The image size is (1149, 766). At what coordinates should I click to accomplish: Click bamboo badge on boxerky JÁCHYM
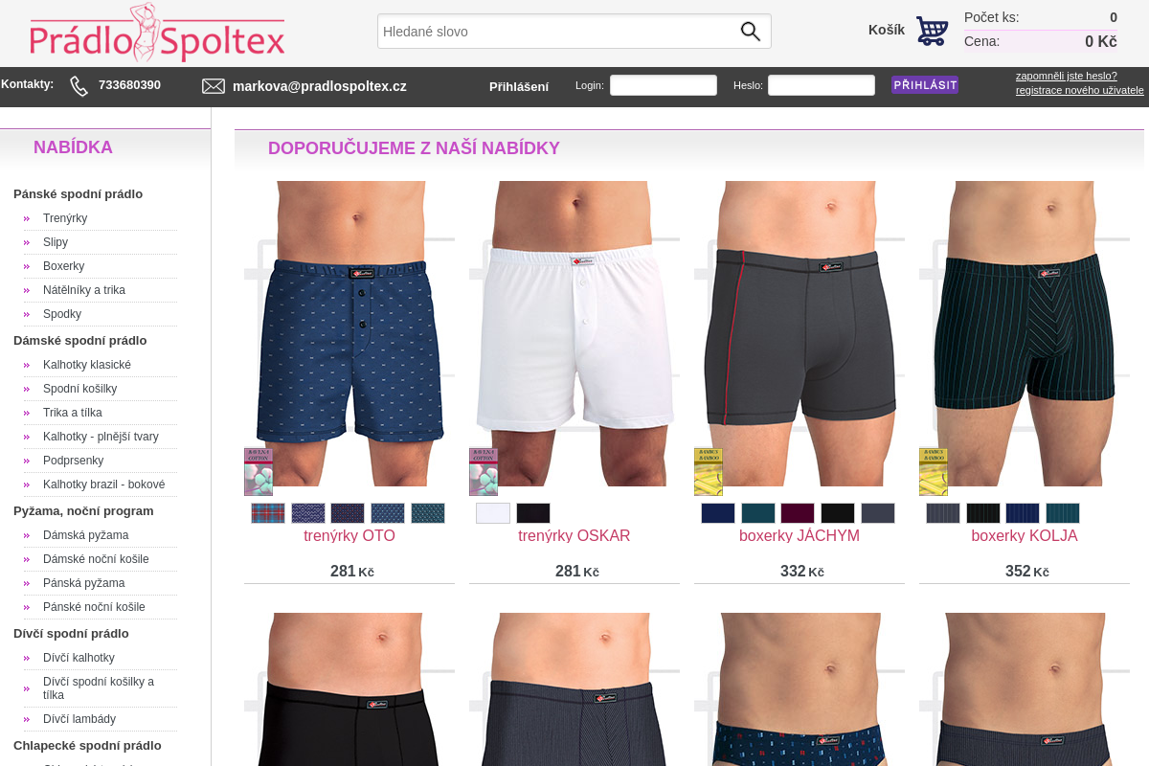pos(709,471)
